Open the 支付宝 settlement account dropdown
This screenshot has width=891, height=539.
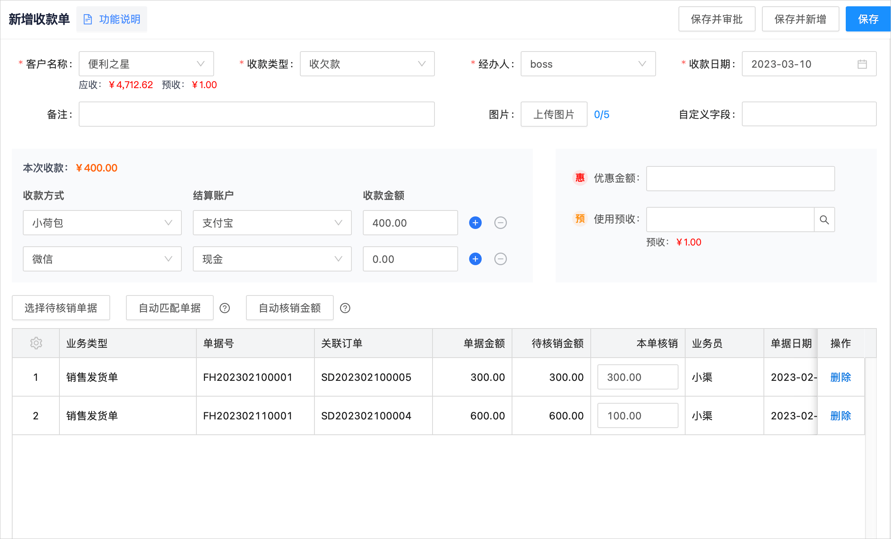coord(272,223)
